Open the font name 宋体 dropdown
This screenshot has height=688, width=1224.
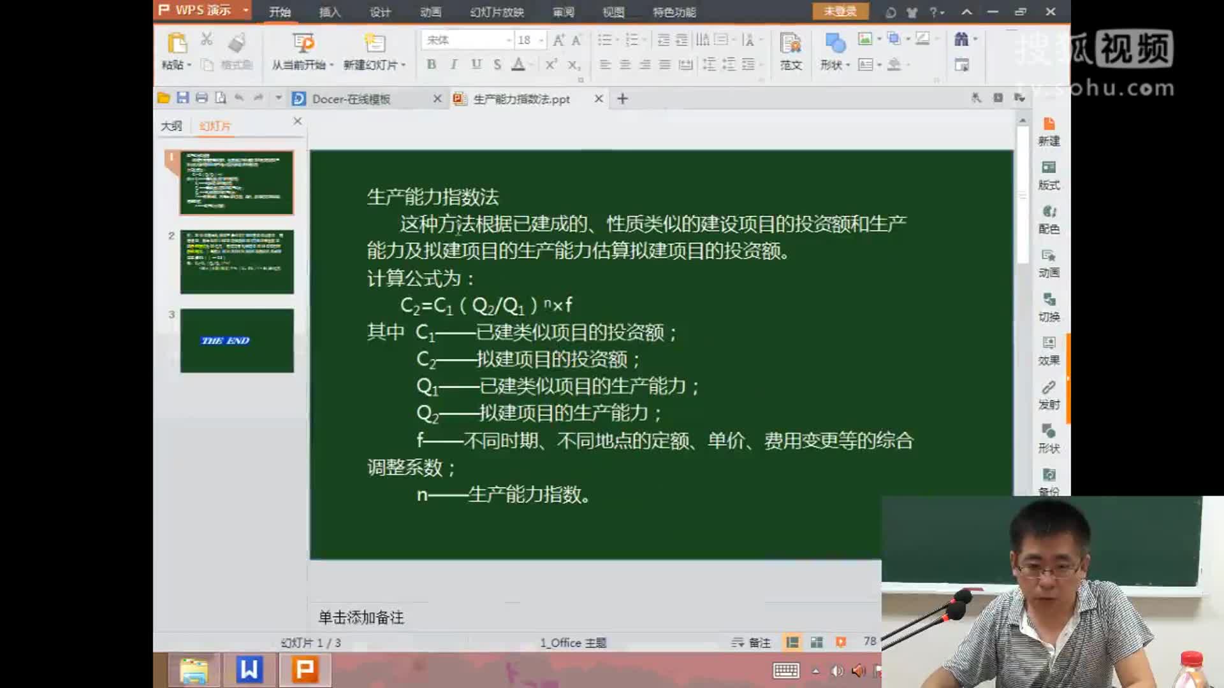coord(509,40)
